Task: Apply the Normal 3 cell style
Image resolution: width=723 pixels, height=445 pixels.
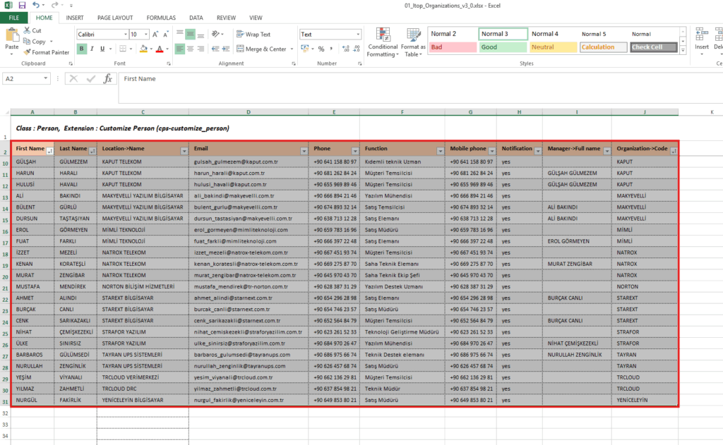Action: pos(503,34)
